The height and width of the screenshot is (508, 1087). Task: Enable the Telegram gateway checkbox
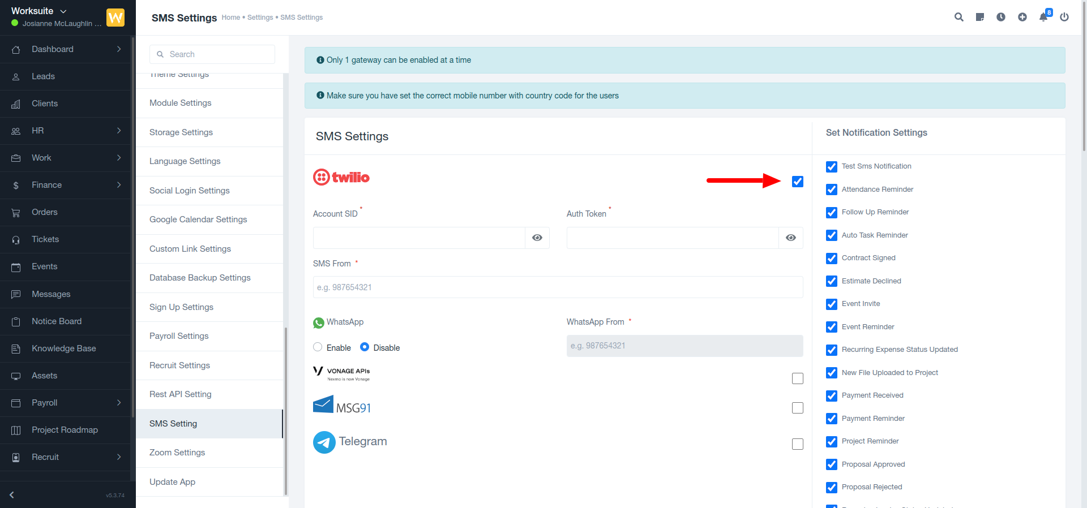(x=798, y=444)
